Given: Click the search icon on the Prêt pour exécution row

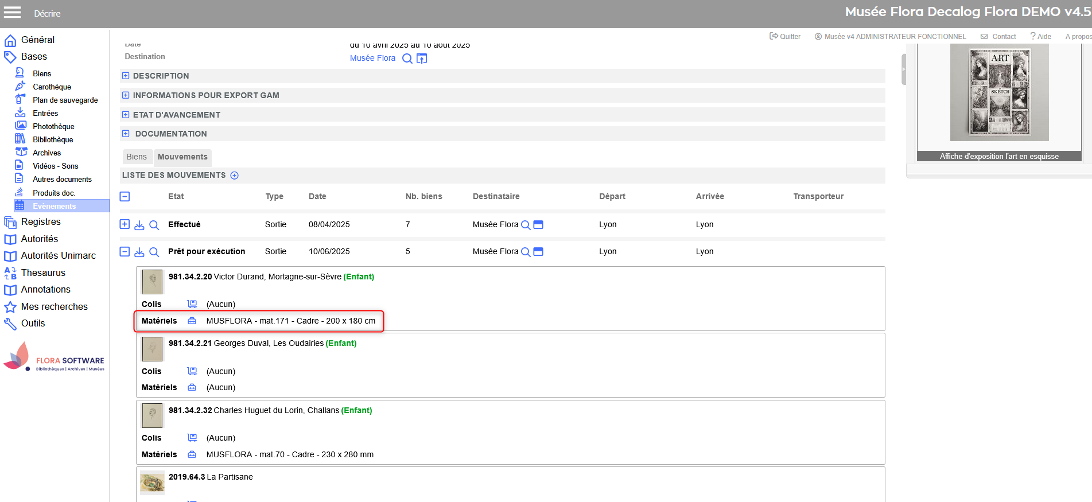Looking at the screenshot, I should [154, 252].
